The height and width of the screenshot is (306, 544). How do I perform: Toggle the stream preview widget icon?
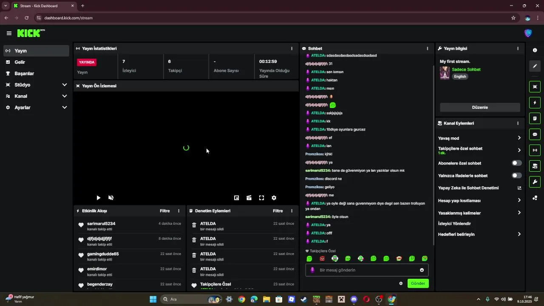pos(535,87)
